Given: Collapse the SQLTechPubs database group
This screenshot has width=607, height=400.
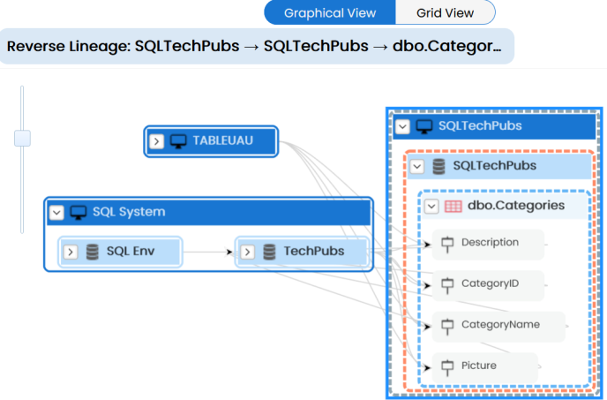Looking at the screenshot, I should pos(416,166).
